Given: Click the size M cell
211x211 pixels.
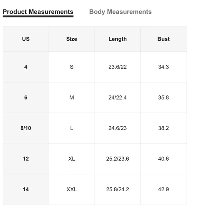Looking at the screenshot, I should tap(72, 97).
